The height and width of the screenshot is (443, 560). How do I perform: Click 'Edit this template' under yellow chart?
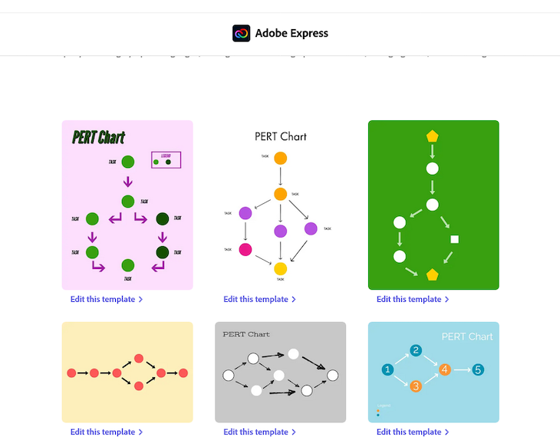(x=103, y=432)
